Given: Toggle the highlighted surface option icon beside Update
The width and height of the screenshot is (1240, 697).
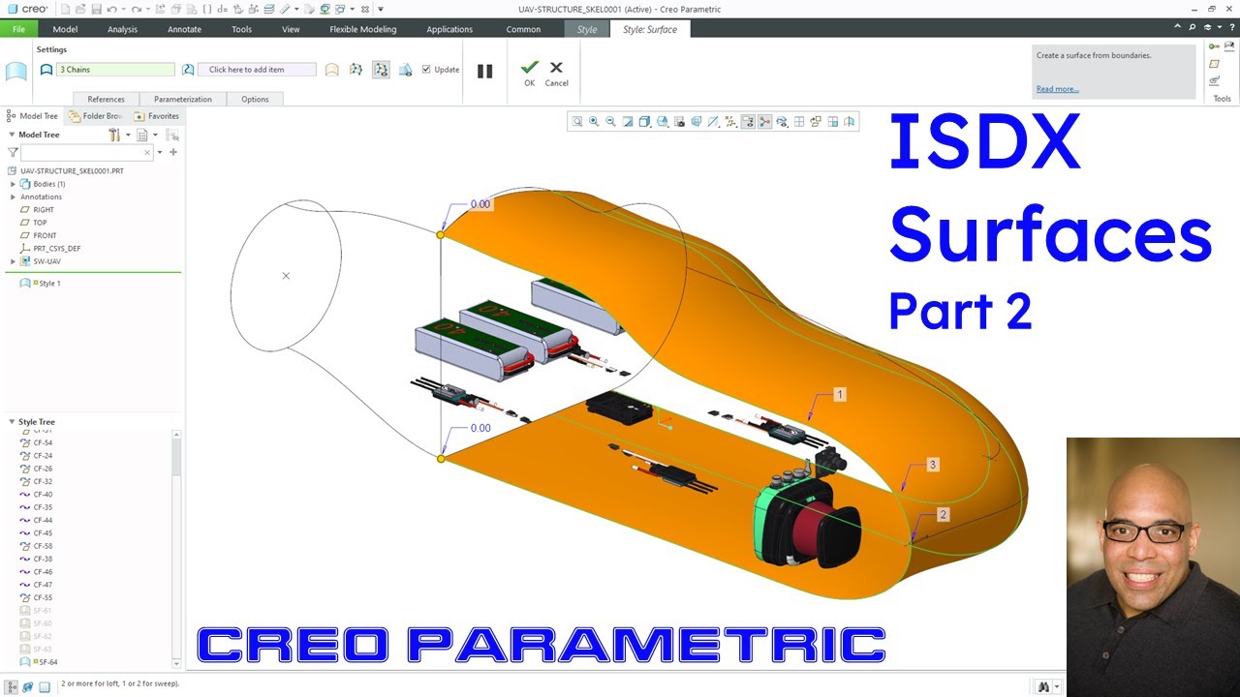Looking at the screenshot, I should tap(381, 70).
